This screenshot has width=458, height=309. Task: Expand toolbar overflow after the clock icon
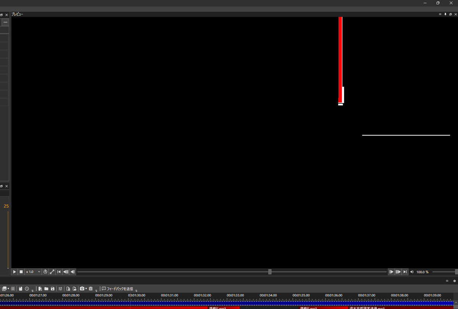[x=32, y=291]
